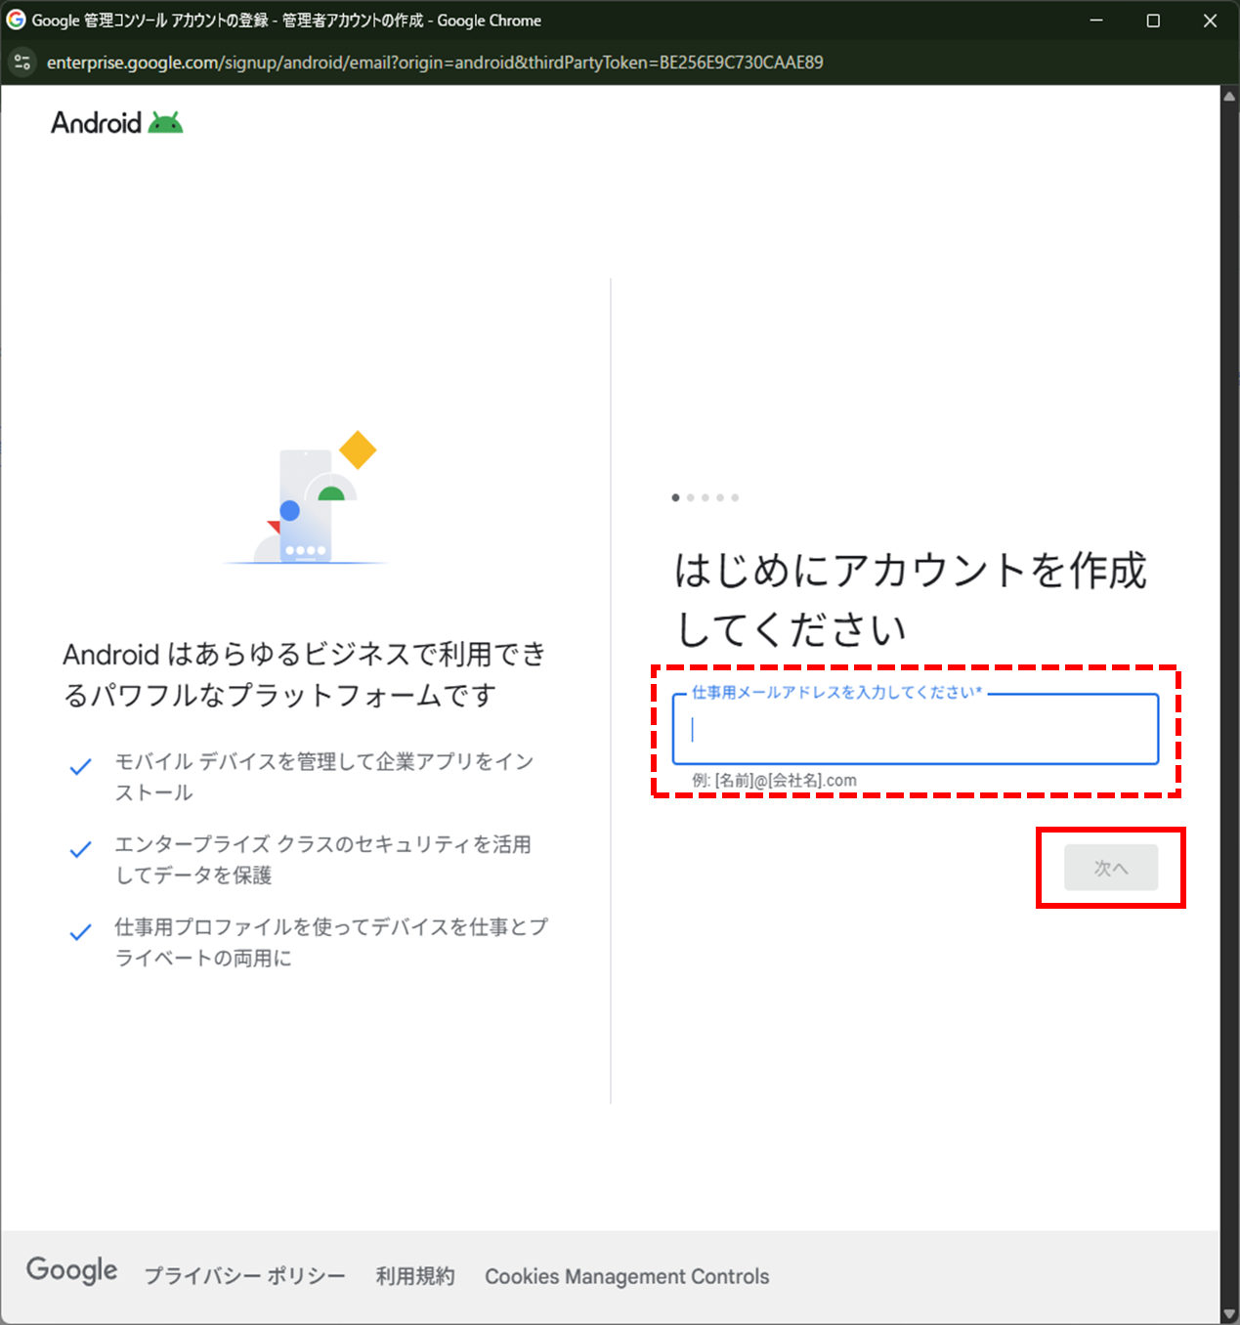This screenshot has width=1240, height=1325.
Task: Open the プライバシー ポリシー link
Action: [245, 1276]
